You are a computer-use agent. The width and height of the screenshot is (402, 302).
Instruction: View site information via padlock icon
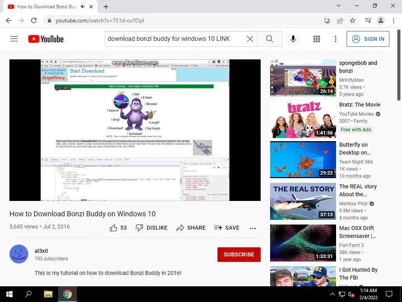click(x=49, y=20)
